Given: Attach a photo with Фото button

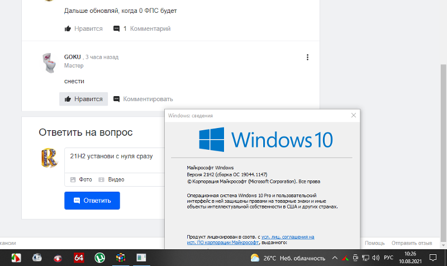Looking at the screenshot, I should (x=81, y=179).
